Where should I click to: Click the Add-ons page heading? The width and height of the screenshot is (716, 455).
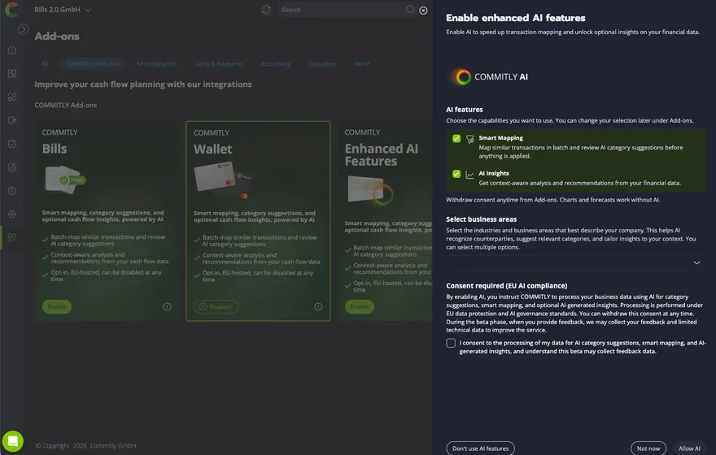(57, 36)
